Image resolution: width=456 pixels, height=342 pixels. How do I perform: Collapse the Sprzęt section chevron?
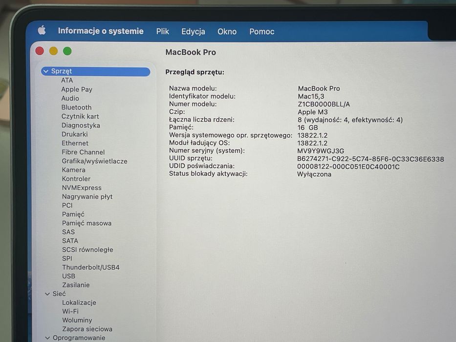point(46,71)
